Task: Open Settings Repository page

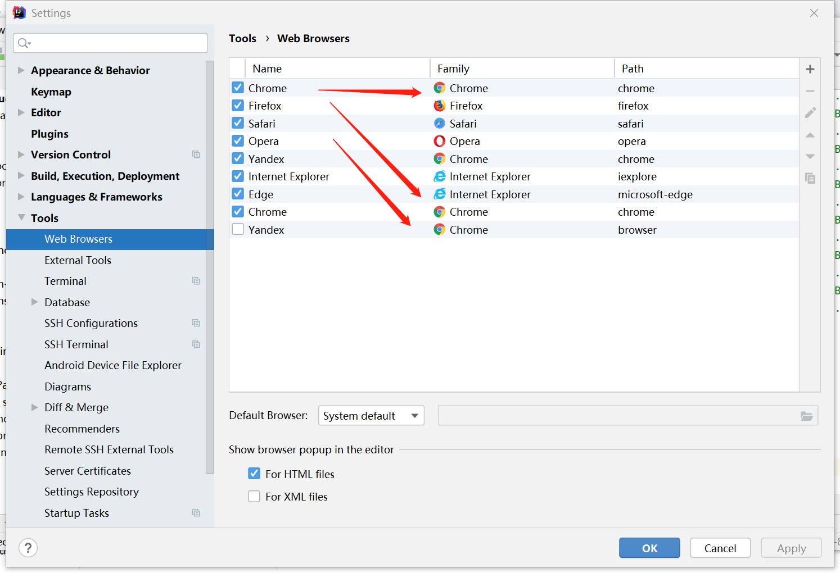Action: [x=92, y=492]
